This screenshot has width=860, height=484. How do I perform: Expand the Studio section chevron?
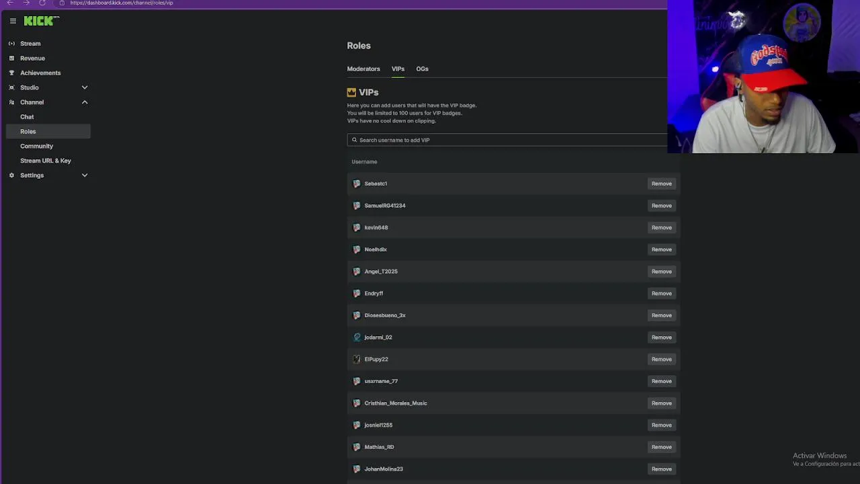point(85,87)
